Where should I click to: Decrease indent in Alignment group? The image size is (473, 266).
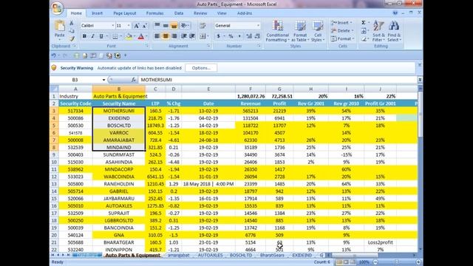[184, 36]
